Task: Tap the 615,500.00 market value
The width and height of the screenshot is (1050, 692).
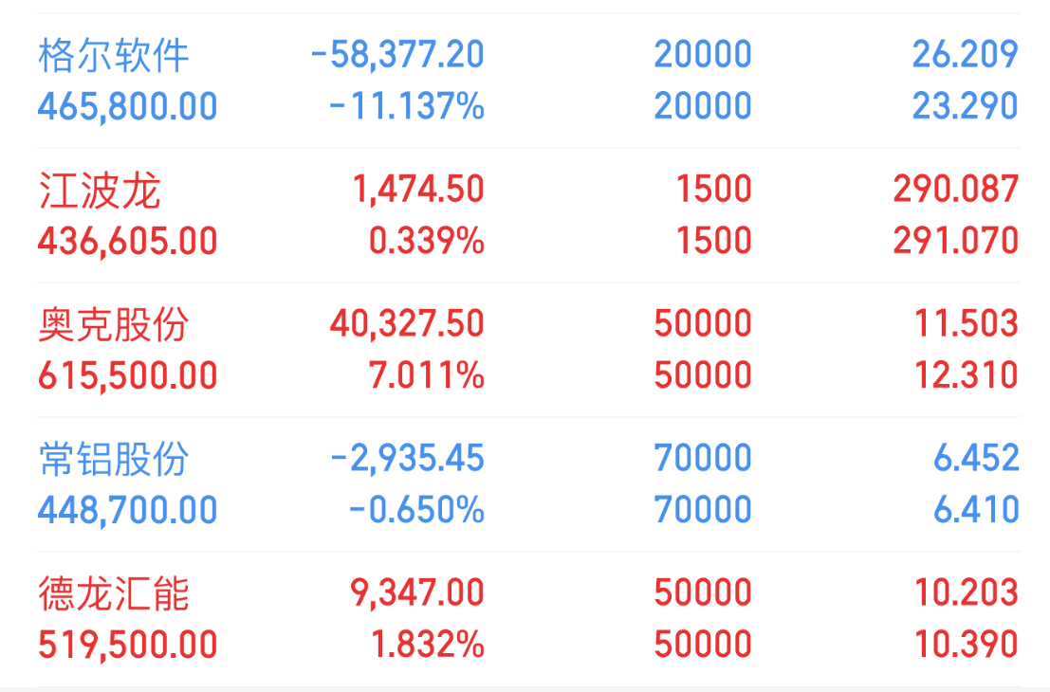Action: pos(128,375)
